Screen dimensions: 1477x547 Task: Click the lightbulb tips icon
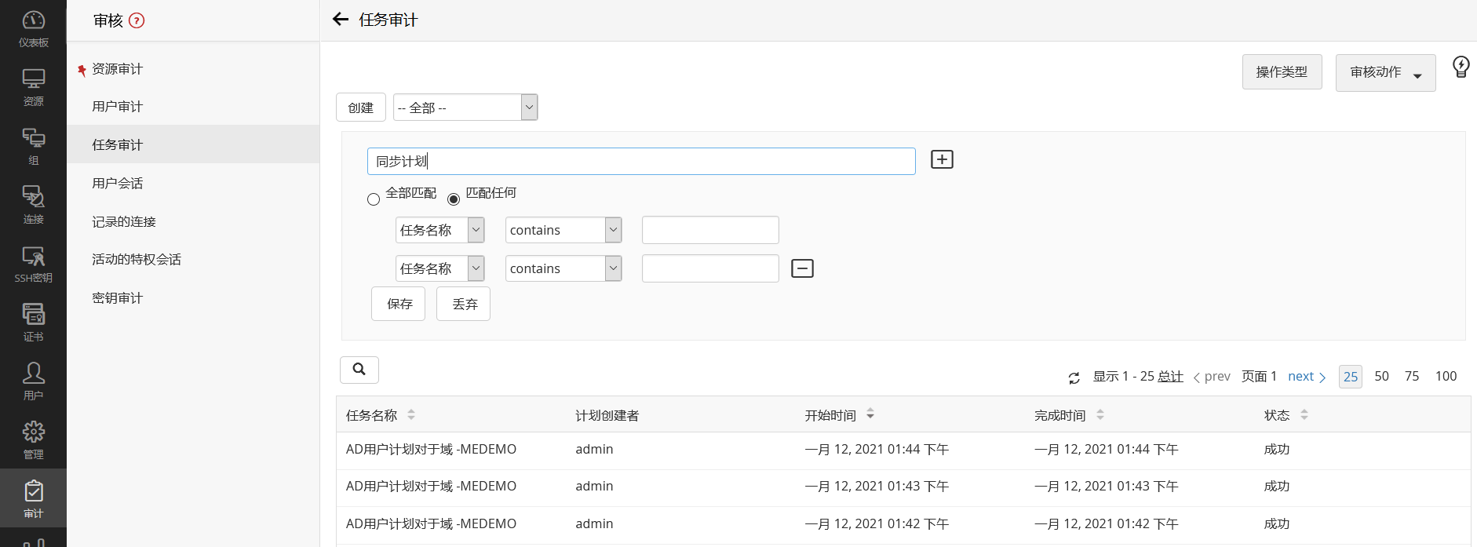(1461, 67)
